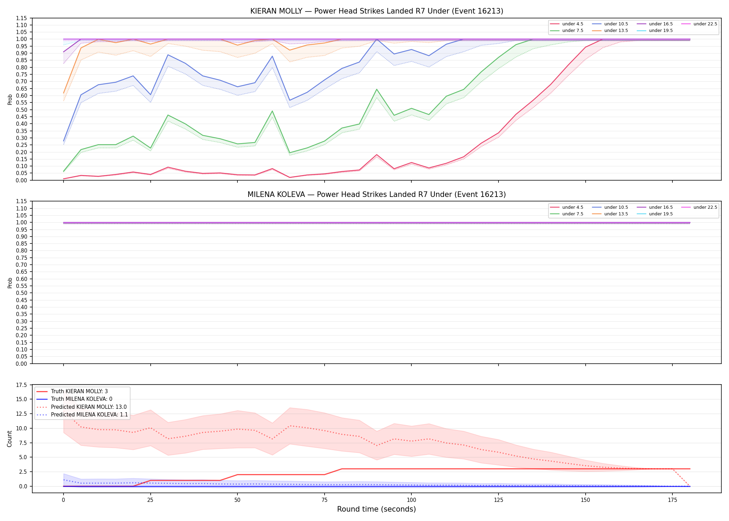
Task: Click the Count axis tick "12.5"
Action: pyautogui.click(x=22, y=414)
